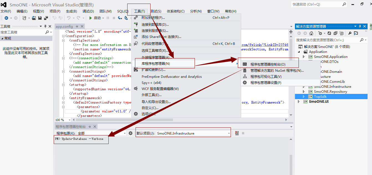The width and height of the screenshot is (372, 175).
Task: Click the Preview Selected Items icon in Solution Explorer
Action: pyautogui.click(x=356, y=33)
